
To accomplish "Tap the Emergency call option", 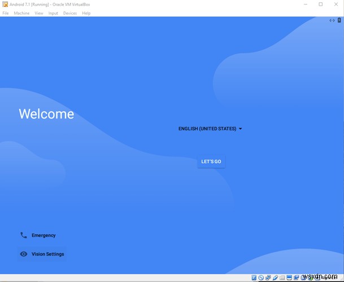I will pos(38,235).
